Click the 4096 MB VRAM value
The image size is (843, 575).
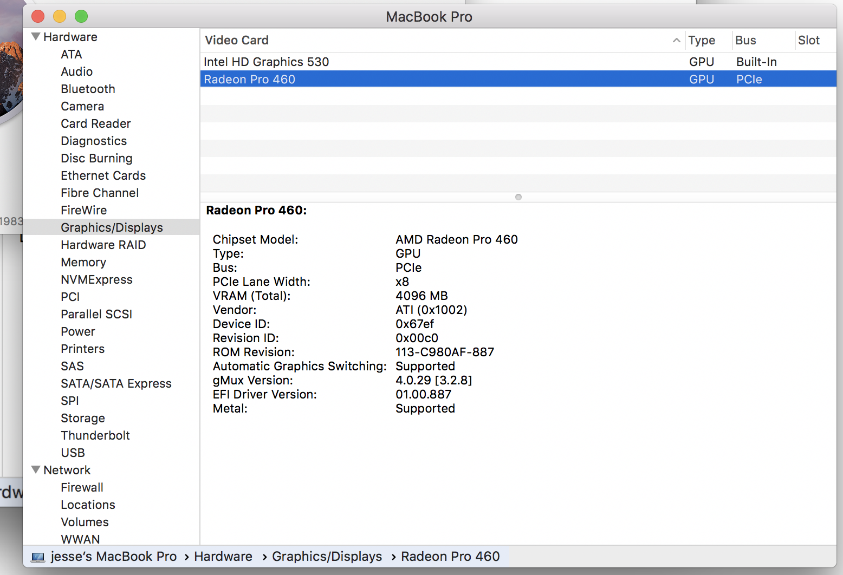point(422,296)
